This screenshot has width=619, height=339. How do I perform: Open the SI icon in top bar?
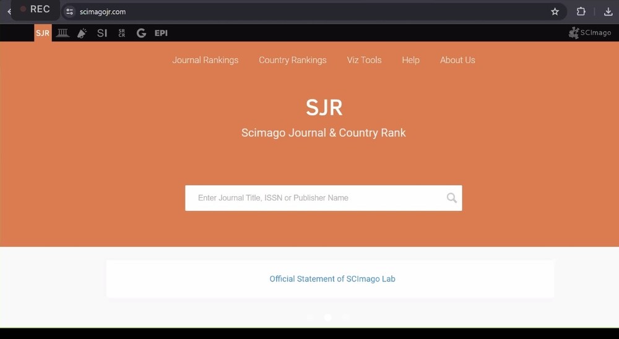102,33
